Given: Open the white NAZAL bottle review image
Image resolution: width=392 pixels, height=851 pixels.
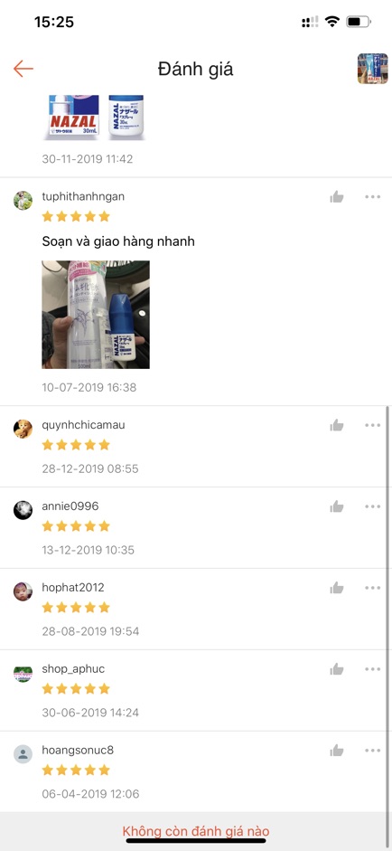Looking at the screenshot, I should point(126,118).
